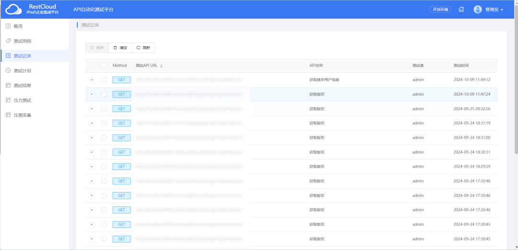Image resolution: width=518 pixels, height=250 pixels.
Task: Click the 开发环境 environment badge
Action: 440,10
